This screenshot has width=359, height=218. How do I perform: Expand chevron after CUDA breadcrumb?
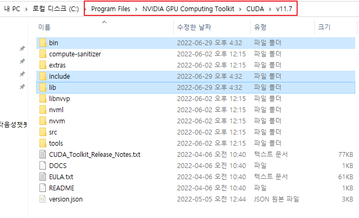pos(270,9)
